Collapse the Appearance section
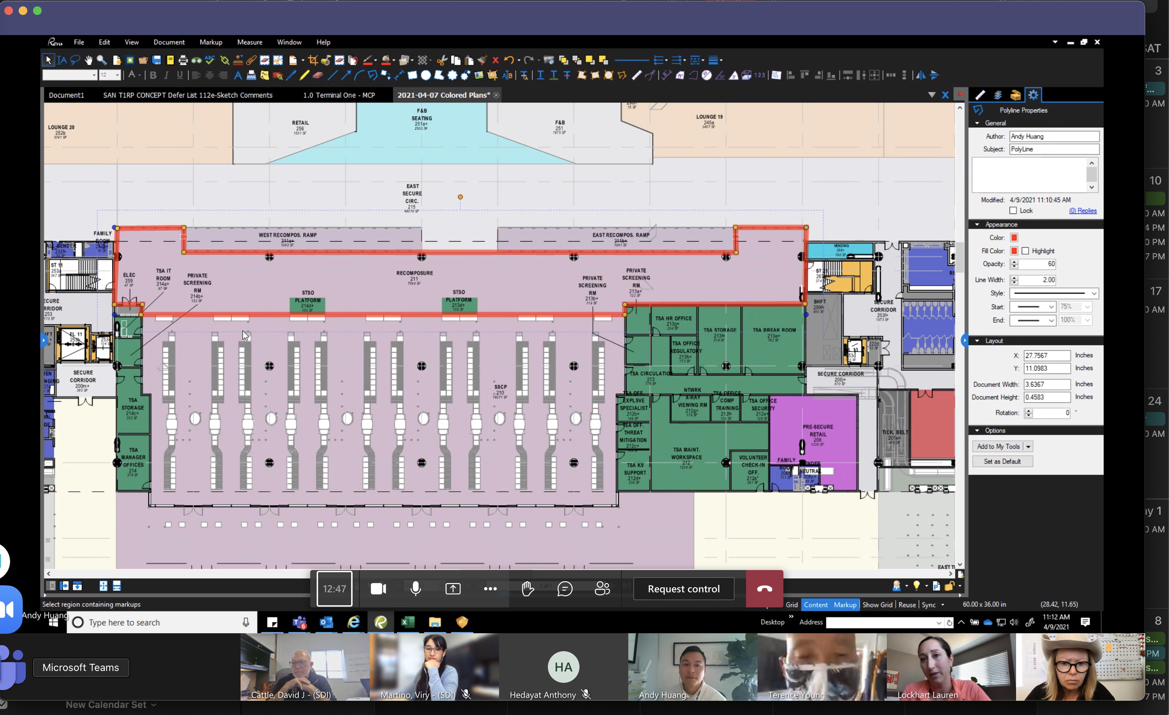This screenshot has height=715, width=1169. pos(977,224)
